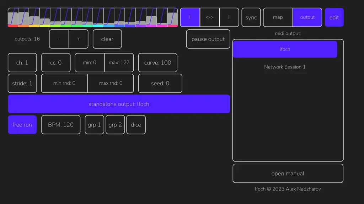The width and height of the screenshot is (364, 204).
Task: Select the '<->' bidirectional mode button
Action: click(210, 17)
